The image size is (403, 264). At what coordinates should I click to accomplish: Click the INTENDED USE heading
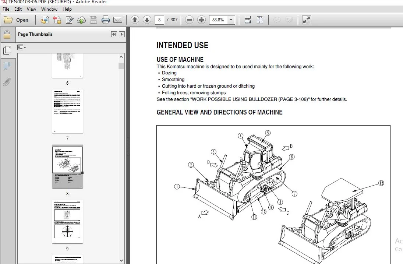point(182,45)
